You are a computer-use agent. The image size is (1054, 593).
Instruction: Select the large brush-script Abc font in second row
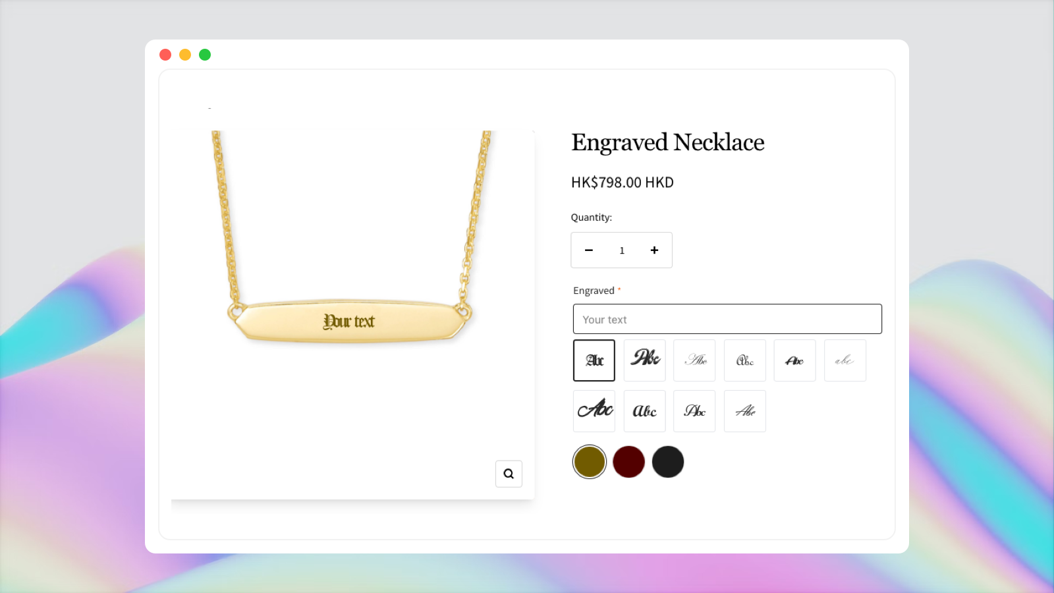coord(594,411)
